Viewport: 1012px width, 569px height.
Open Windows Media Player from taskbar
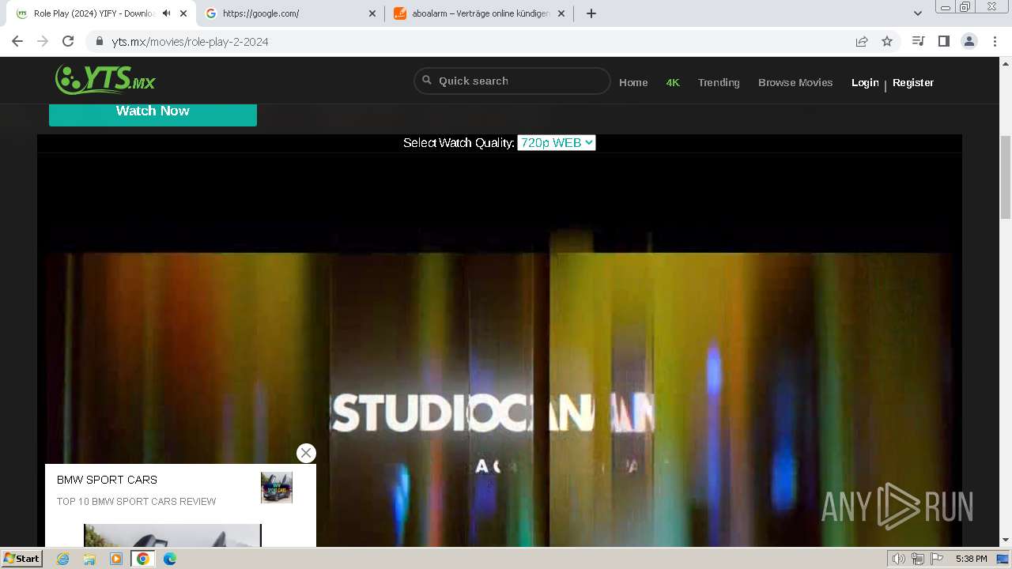[116, 559]
